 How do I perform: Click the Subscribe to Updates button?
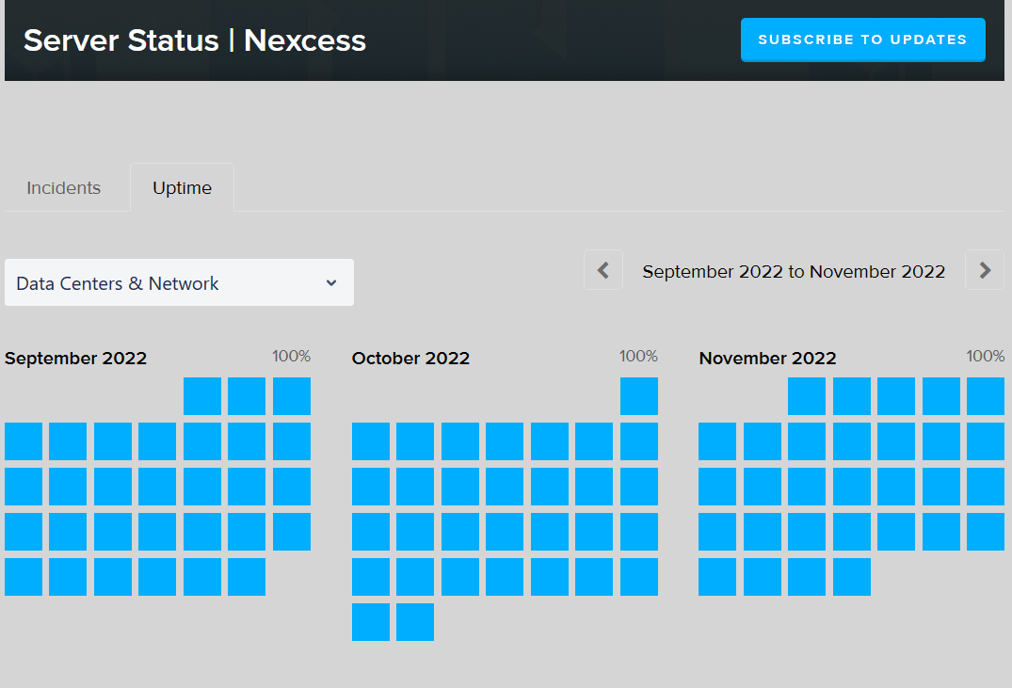[862, 40]
